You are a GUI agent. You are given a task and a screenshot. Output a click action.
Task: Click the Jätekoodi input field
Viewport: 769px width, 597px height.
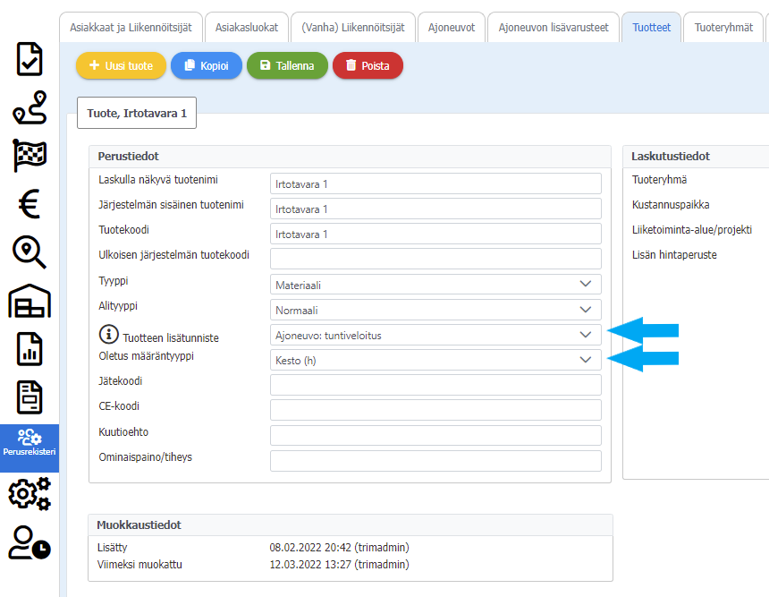click(x=435, y=385)
